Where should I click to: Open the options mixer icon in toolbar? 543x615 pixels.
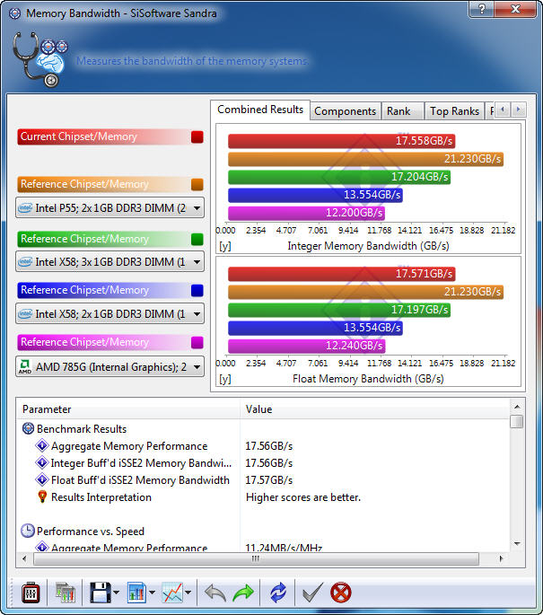pos(31,593)
